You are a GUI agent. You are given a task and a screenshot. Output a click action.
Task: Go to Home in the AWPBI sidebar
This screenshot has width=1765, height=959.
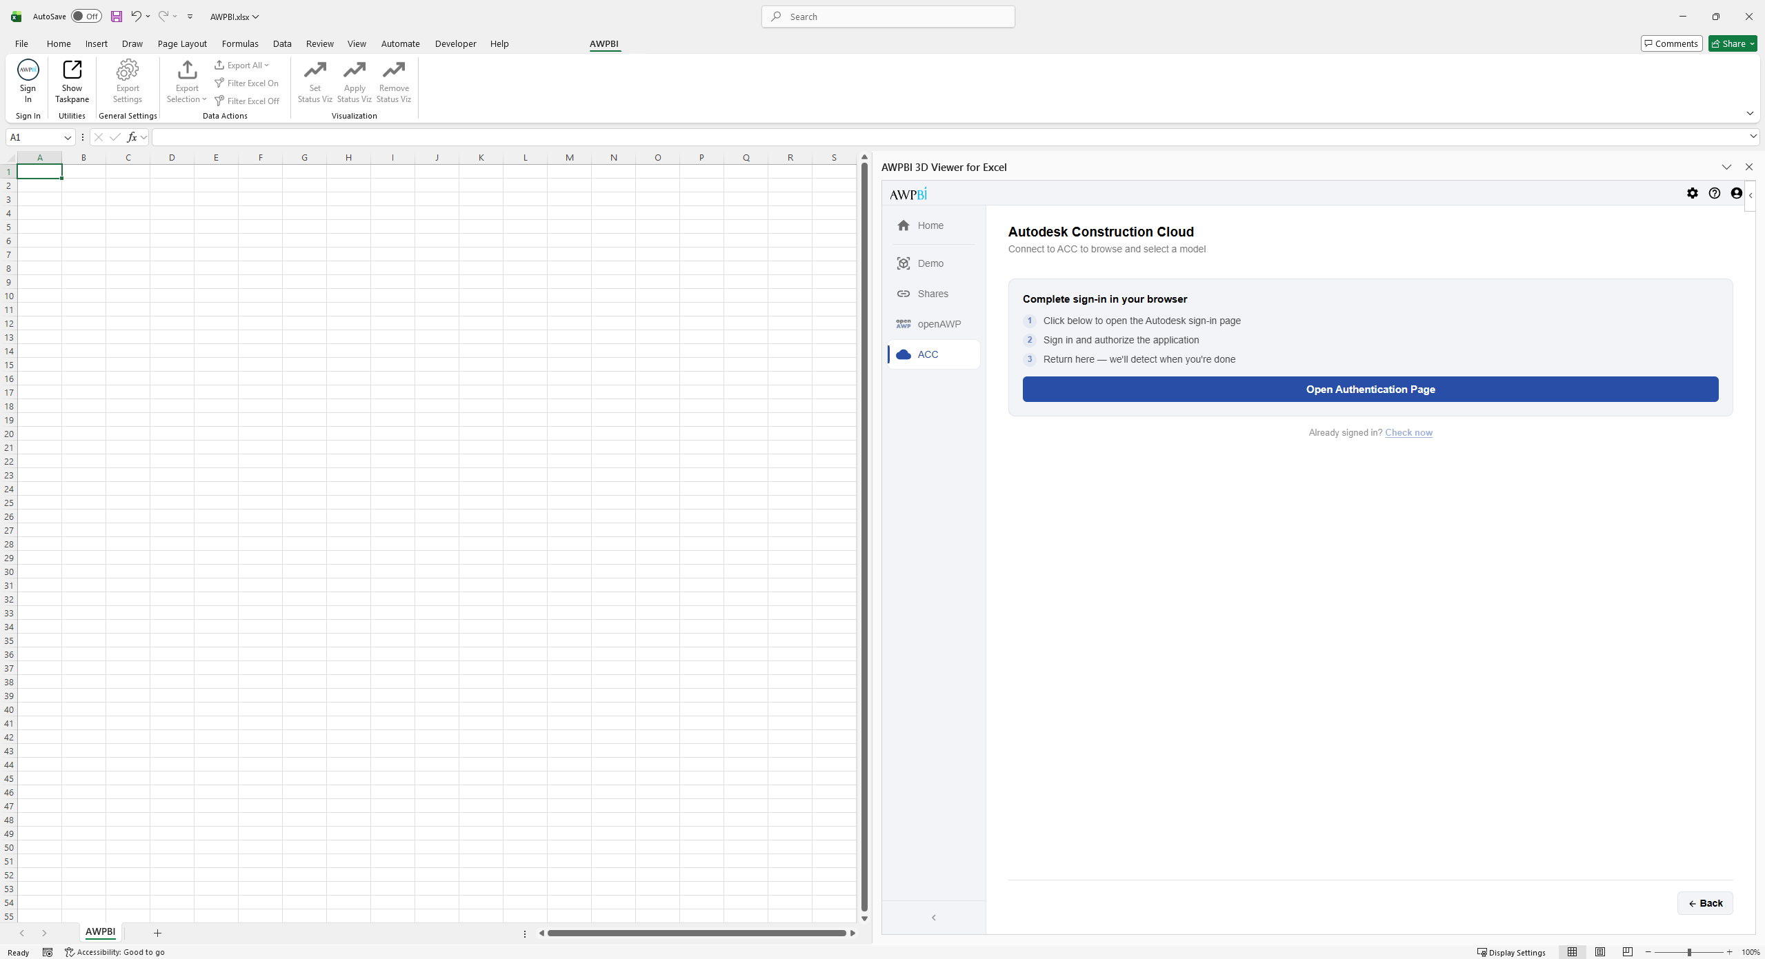point(933,225)
